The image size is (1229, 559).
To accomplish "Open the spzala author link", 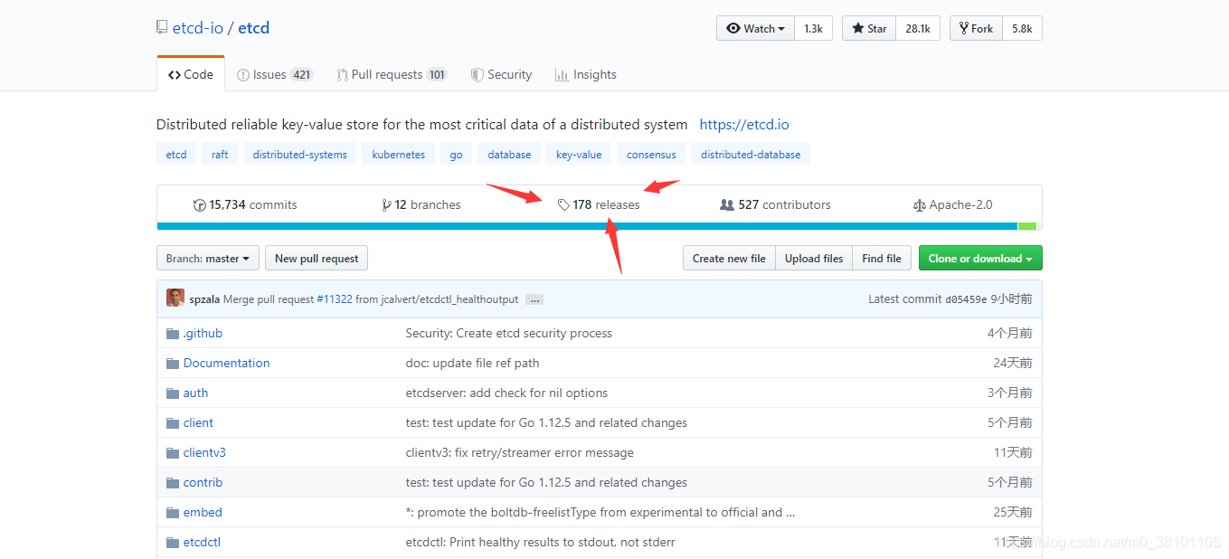I will (204, 299).
